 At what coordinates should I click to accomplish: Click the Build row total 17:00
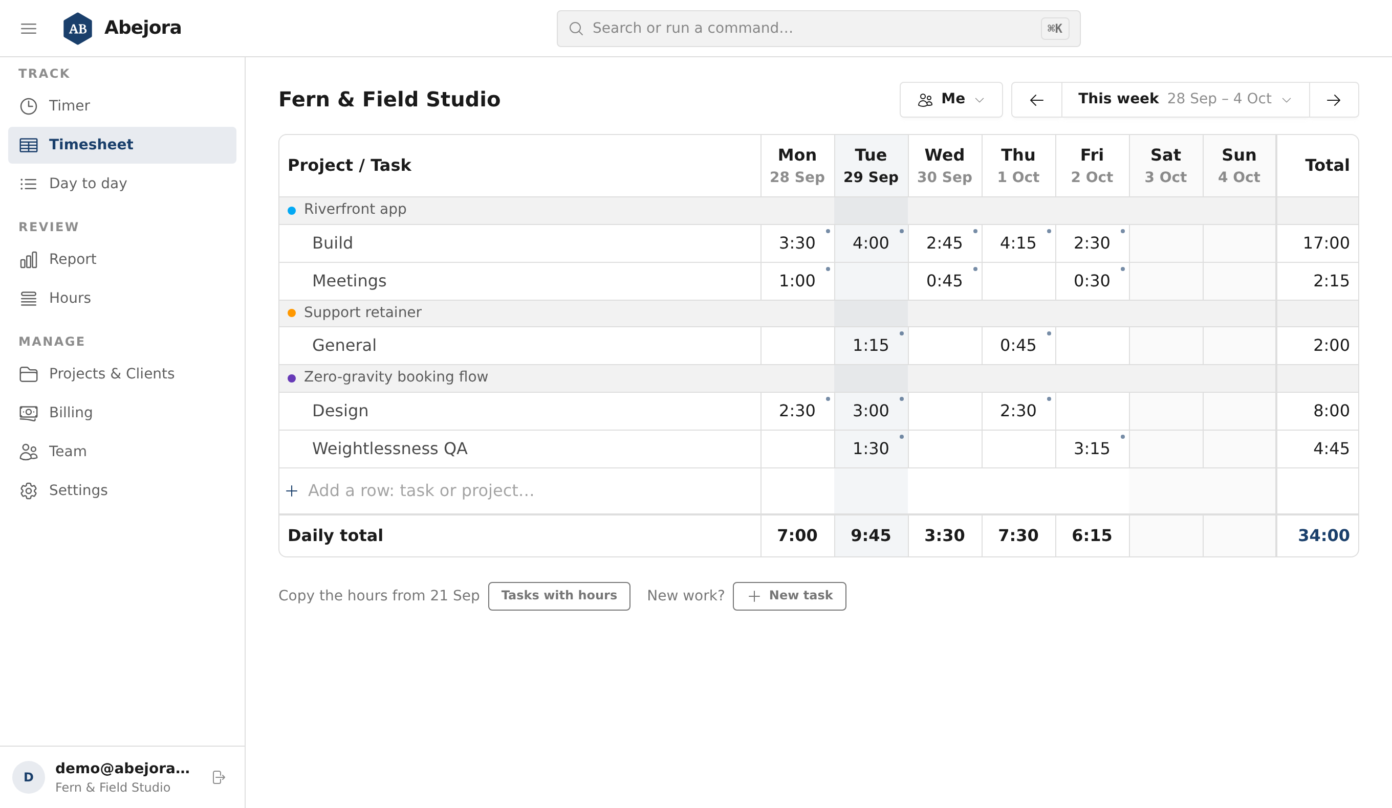[x=1325, y=243]
